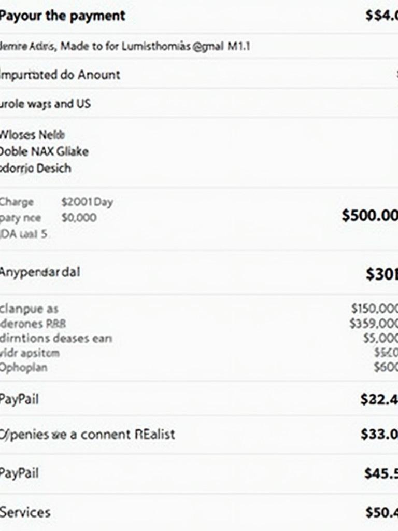
Task: Select the Charge $2001 Day entry
Action: click(x=56, y=202)
